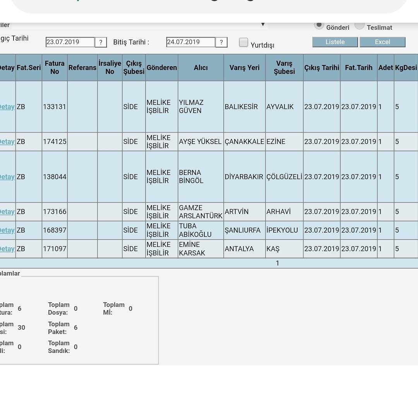Image resolution: width=418 pixels, height=418 pixels.
Task: Select the Teslimat radio option
Action: coord(359,25)
